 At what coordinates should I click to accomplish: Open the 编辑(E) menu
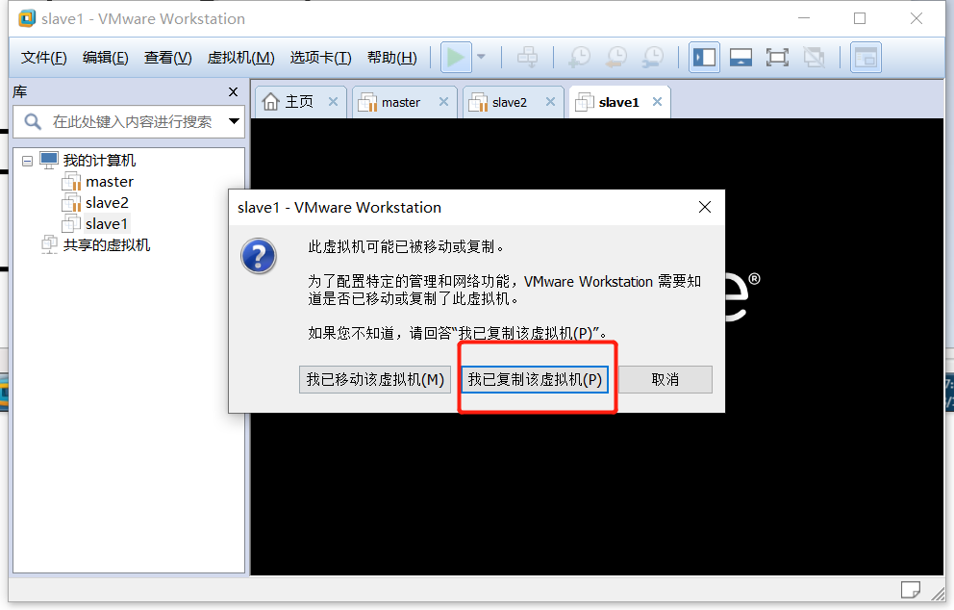pyautogui.click(x=105, y=58)
